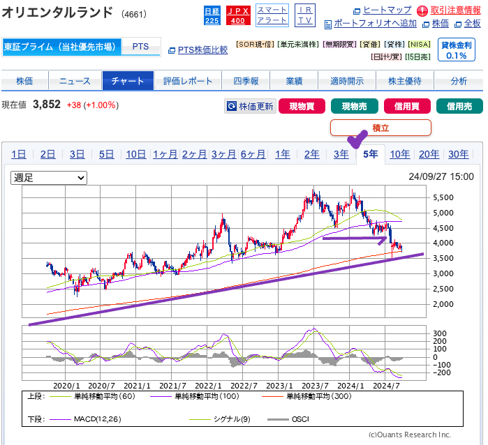Open the 株価 popup link at top right
Viewport: 488px width, 445px height.
coord(441,24)
